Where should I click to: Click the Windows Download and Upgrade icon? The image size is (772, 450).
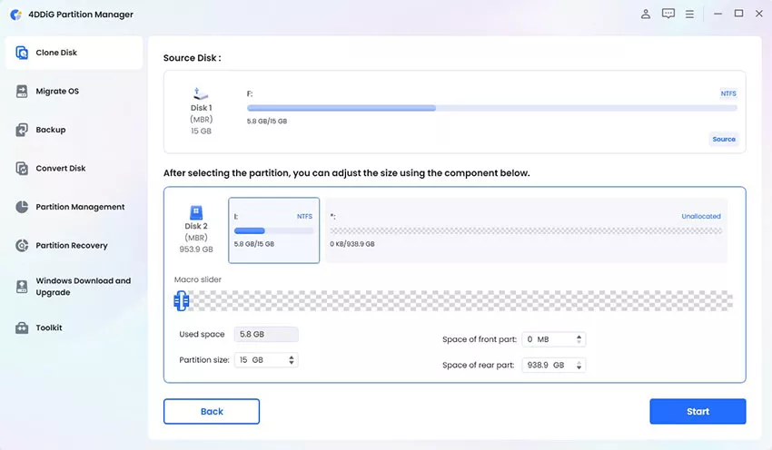tap(22, 287)
